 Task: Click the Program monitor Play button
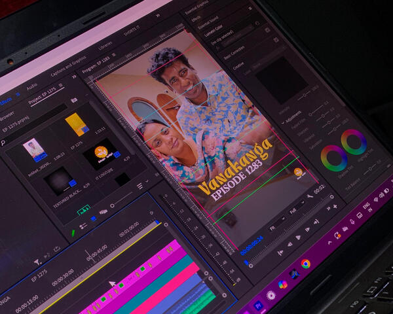point(298,237)
